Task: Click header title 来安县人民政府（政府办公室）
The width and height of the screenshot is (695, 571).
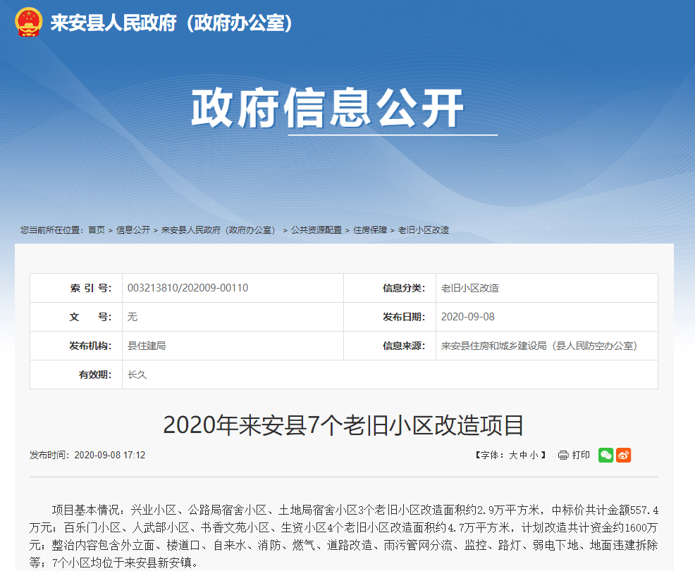Action: tap(171, 23)
